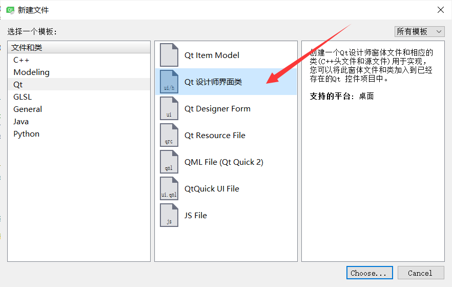The height and width of the screenshot is (287, 452).
Task: Click the Cancel button
Action: [x=421, y=273]
